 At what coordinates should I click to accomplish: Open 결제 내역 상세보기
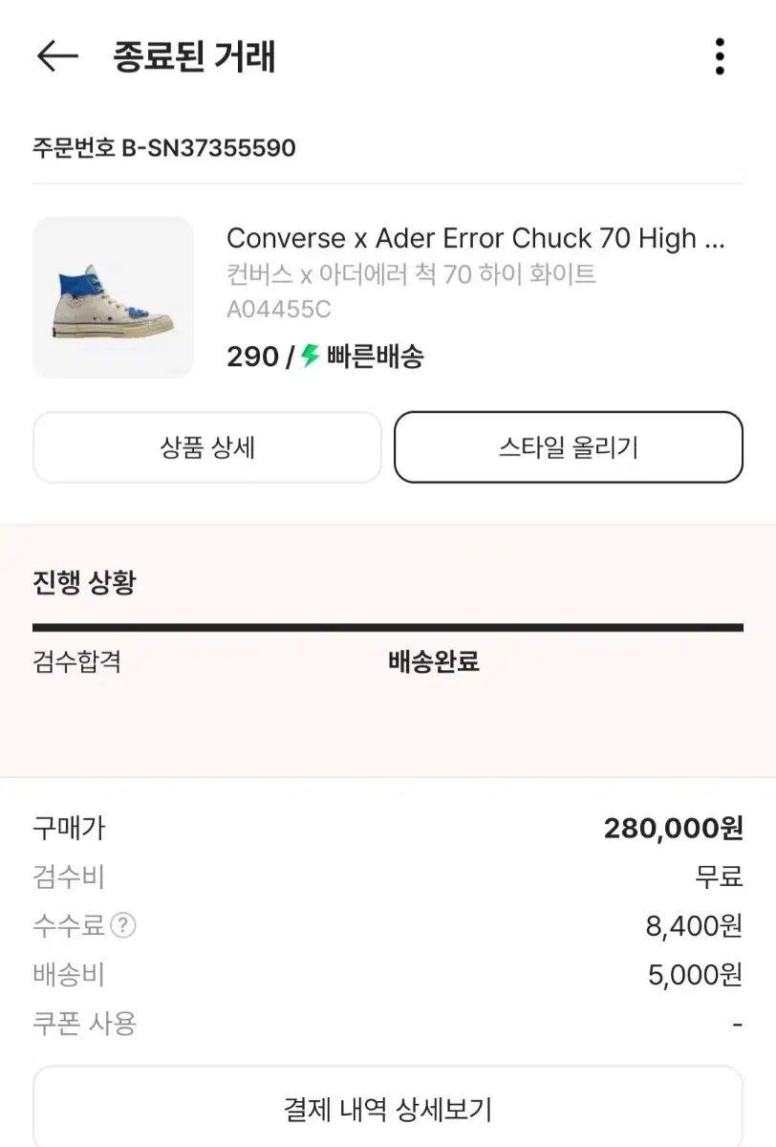click(388, 1109)
